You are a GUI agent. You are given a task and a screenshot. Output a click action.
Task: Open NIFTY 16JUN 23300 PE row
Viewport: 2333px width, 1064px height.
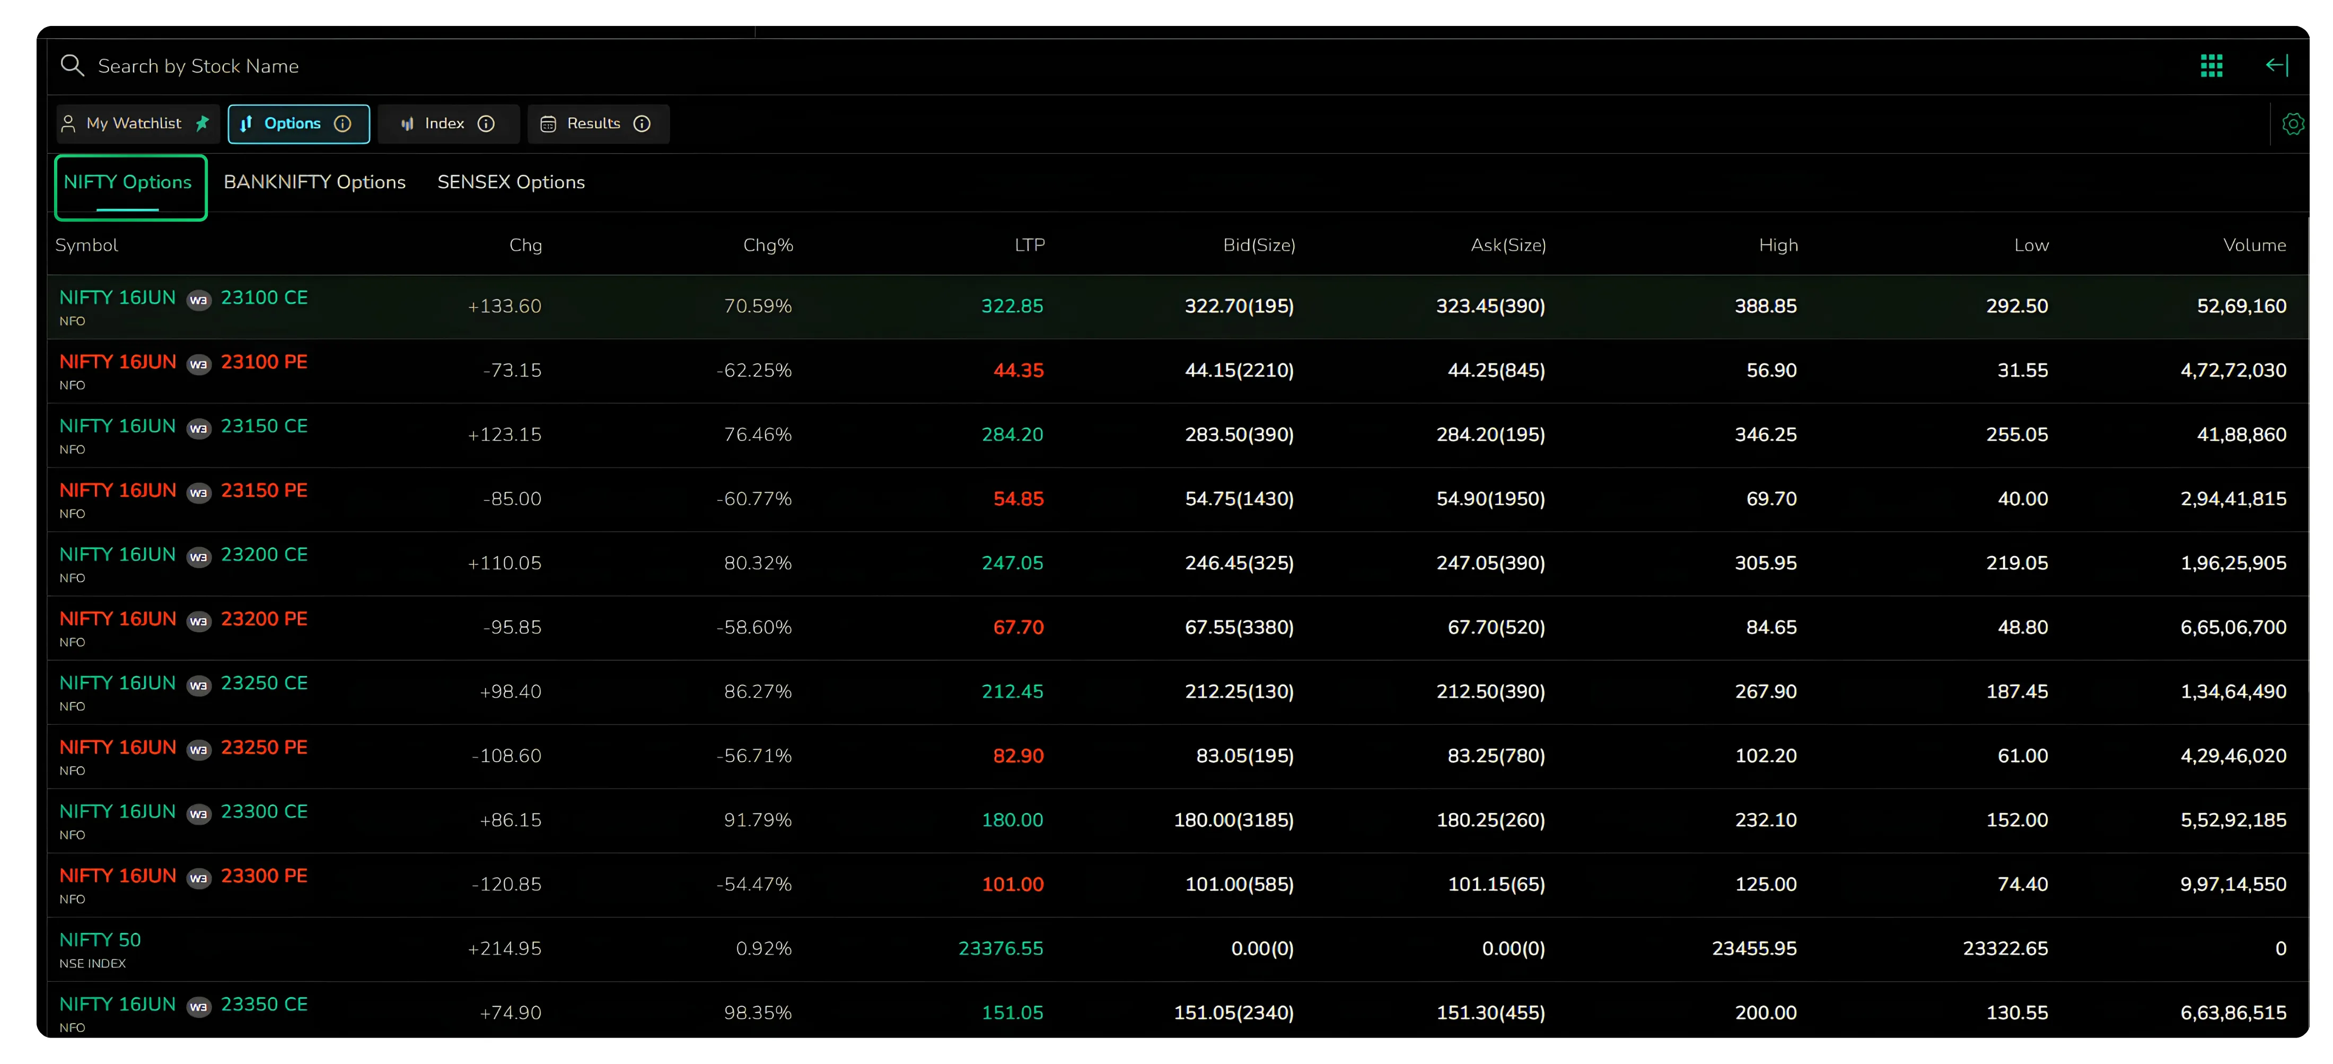[1177, 886]
